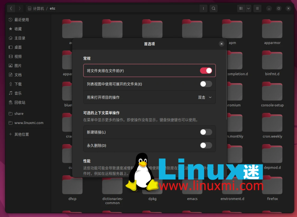Switch view mode with the list view button
This screenshot has height=217, width=297.
click(x=241, y=8)
